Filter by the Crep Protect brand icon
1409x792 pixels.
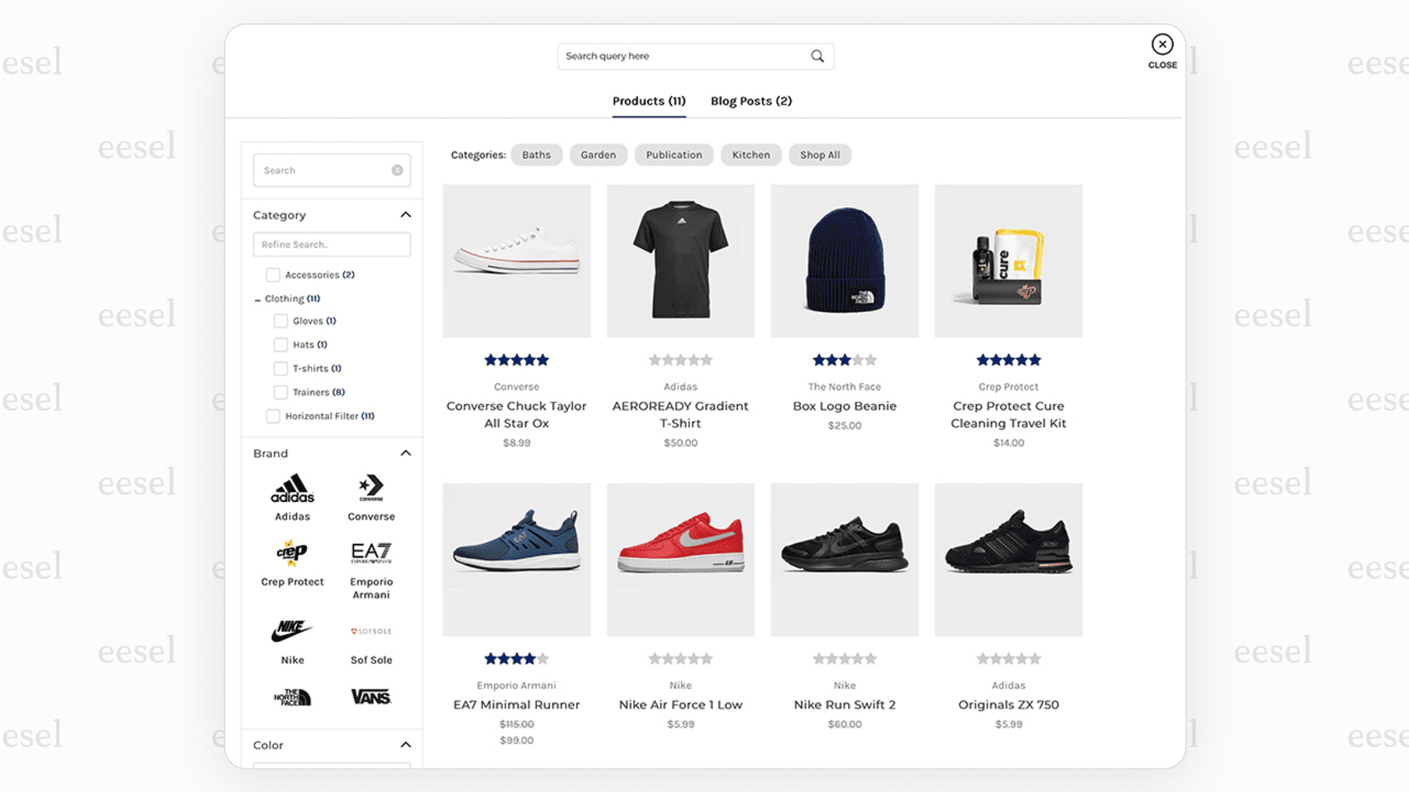click(289, 554)
